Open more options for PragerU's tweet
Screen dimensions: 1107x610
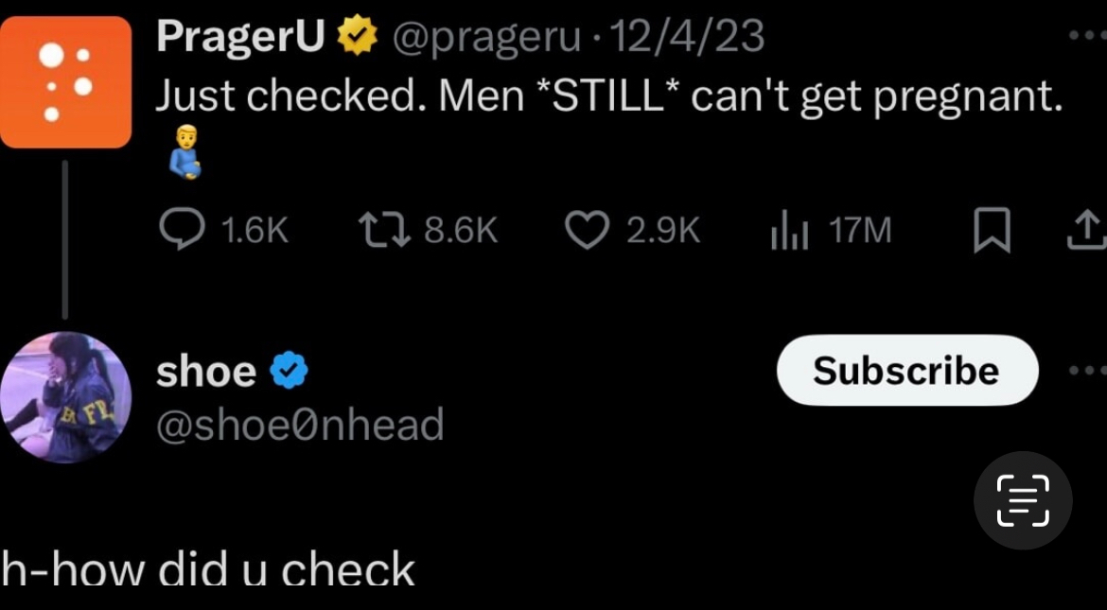(1086, 36)
